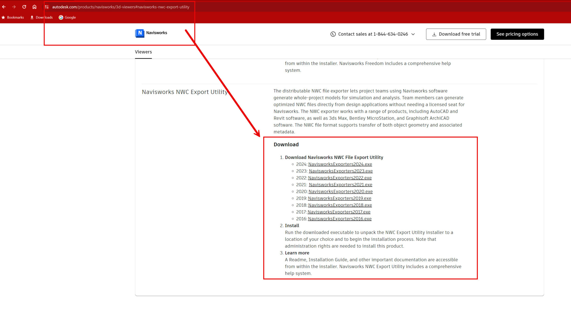
Task: Click the clock icon beside Contact sales
Action: pos(333,34)
